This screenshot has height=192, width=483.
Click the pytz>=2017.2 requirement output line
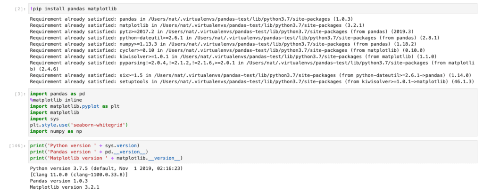(x=222, y=32)
